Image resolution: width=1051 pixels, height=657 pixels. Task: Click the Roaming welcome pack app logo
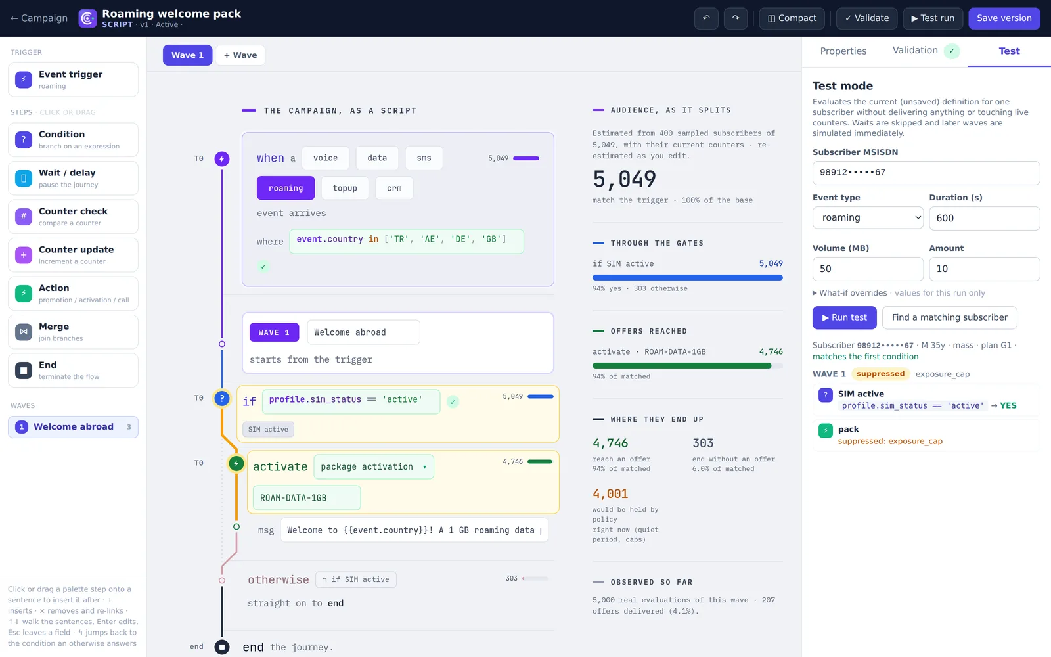(87, 18)
